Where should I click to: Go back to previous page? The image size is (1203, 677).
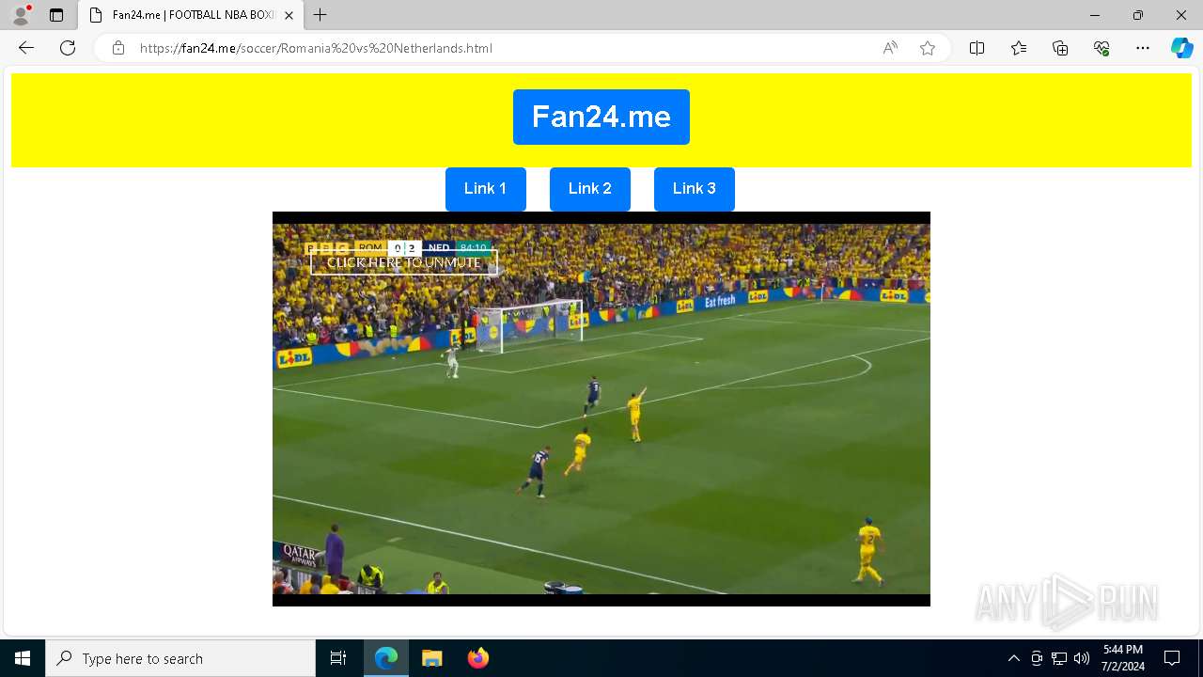point(26,48)
